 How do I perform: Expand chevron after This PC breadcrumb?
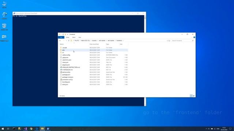(x=80, y=40)
